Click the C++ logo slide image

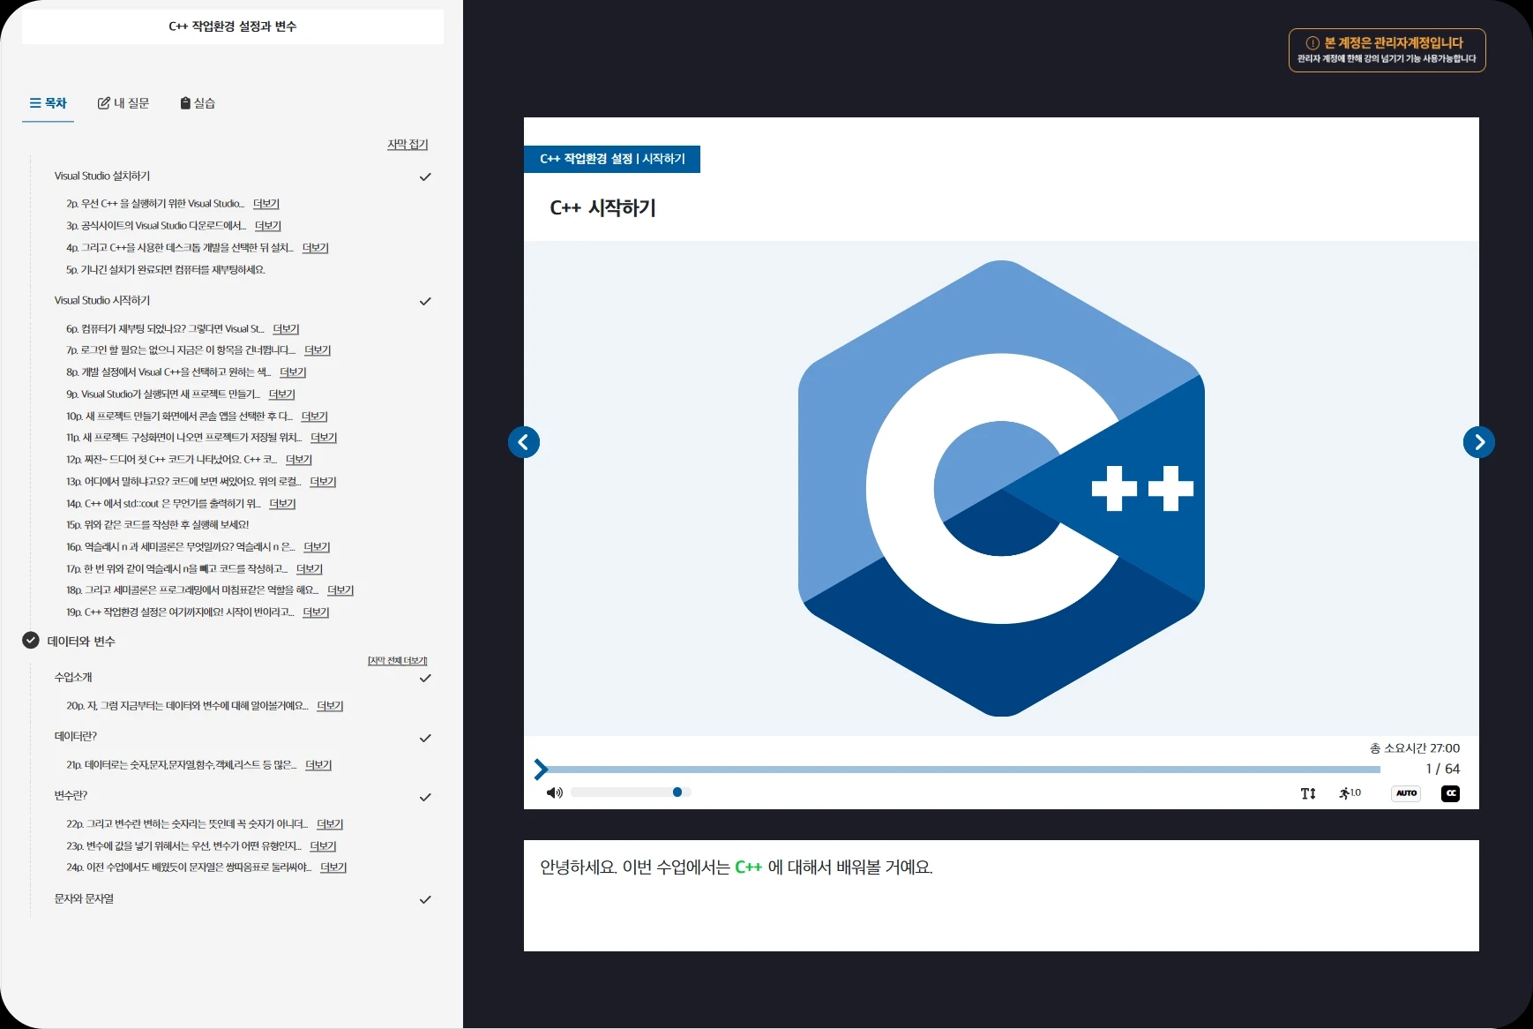tap(1001, 488)
